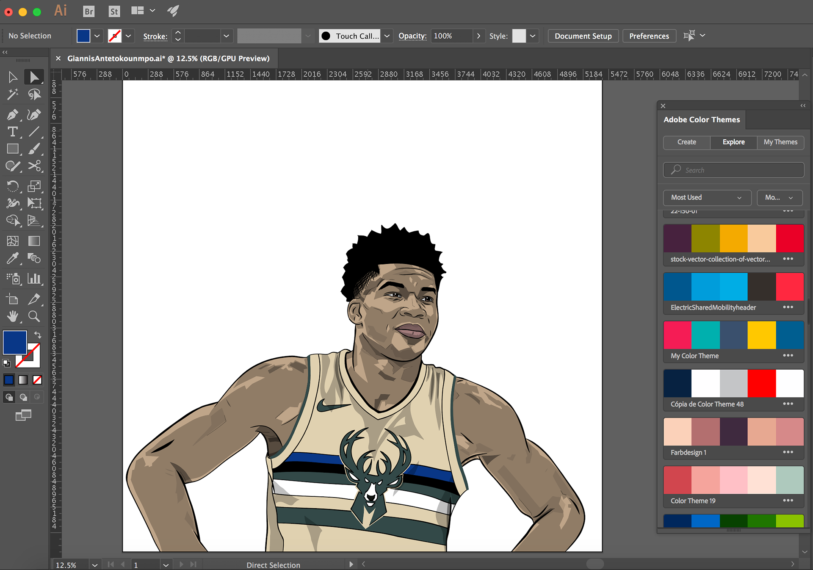Click Document Setup button
The width and height of the screenshot is (813, 570).
tap(583, 36)
